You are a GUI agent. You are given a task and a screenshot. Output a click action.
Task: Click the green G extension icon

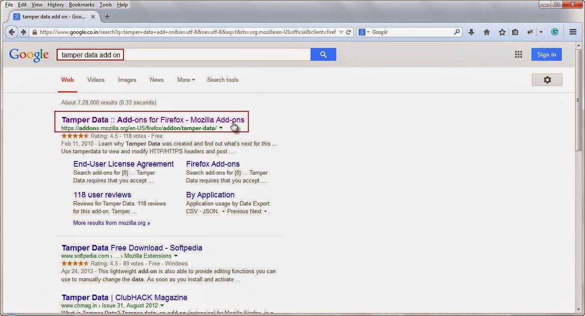pyautogui.click(x=555, y=32)
